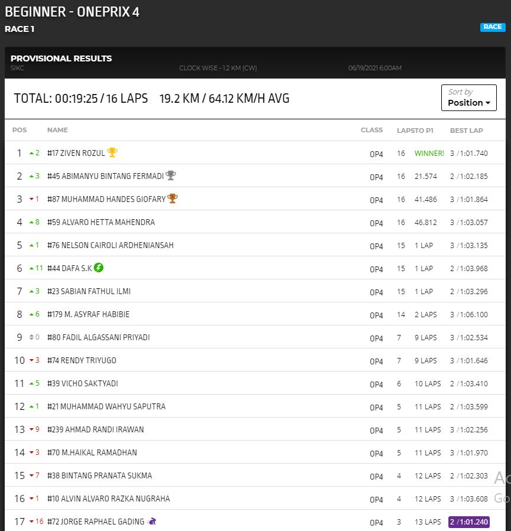
Task: Click the purple fastest lap 1:01.240 badge
Action: (468, 522)
